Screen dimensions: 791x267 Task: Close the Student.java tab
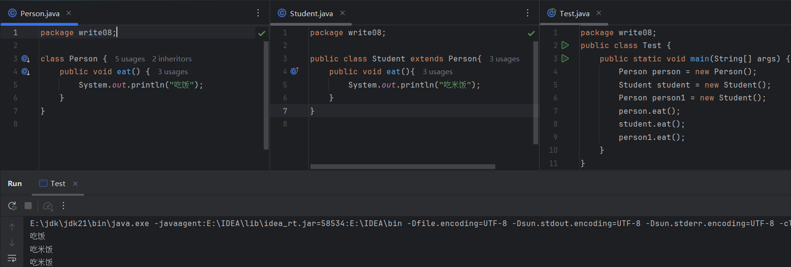343,13
